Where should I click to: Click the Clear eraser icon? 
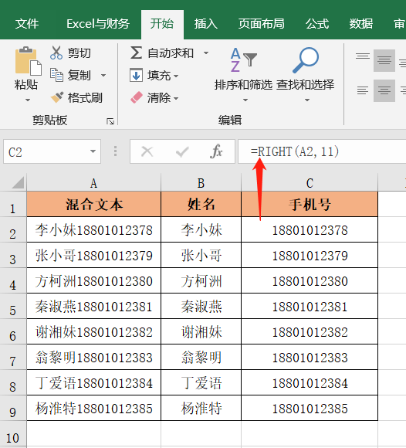click(x=137, y=97)
